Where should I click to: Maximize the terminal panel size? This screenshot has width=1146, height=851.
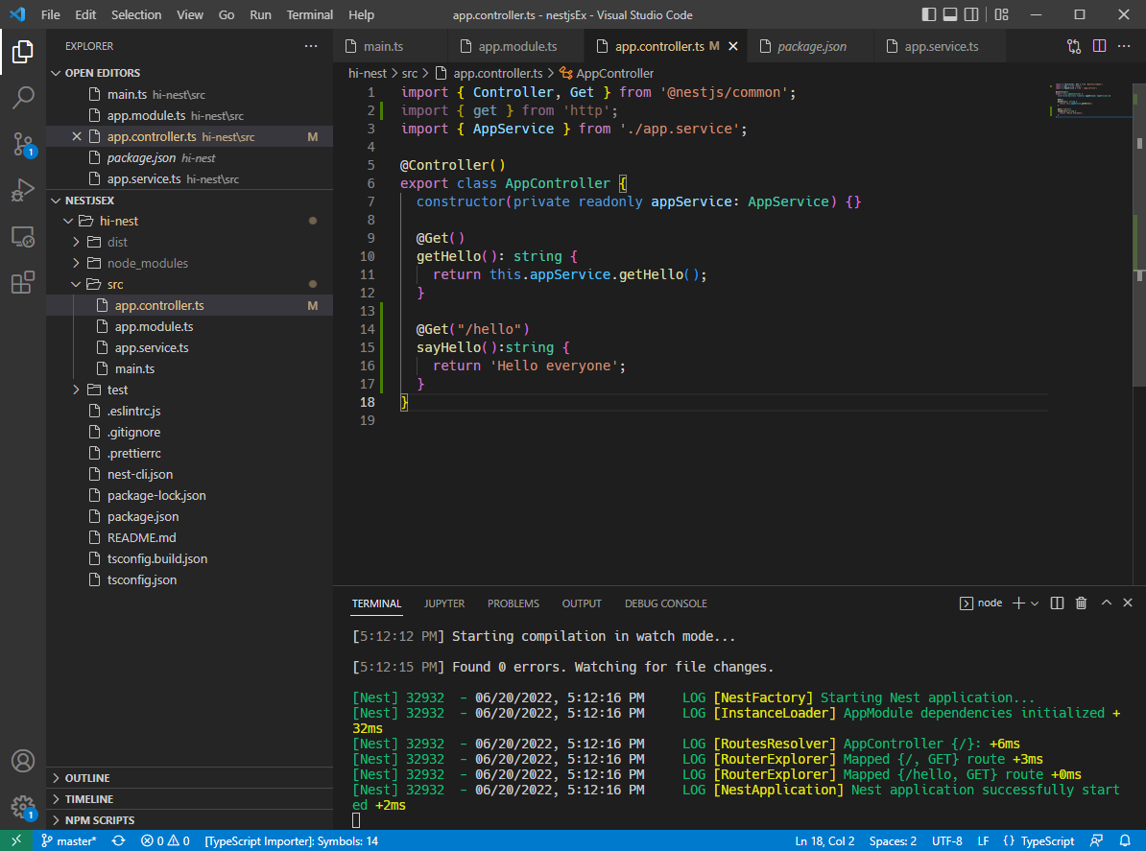click(1106, 603)
